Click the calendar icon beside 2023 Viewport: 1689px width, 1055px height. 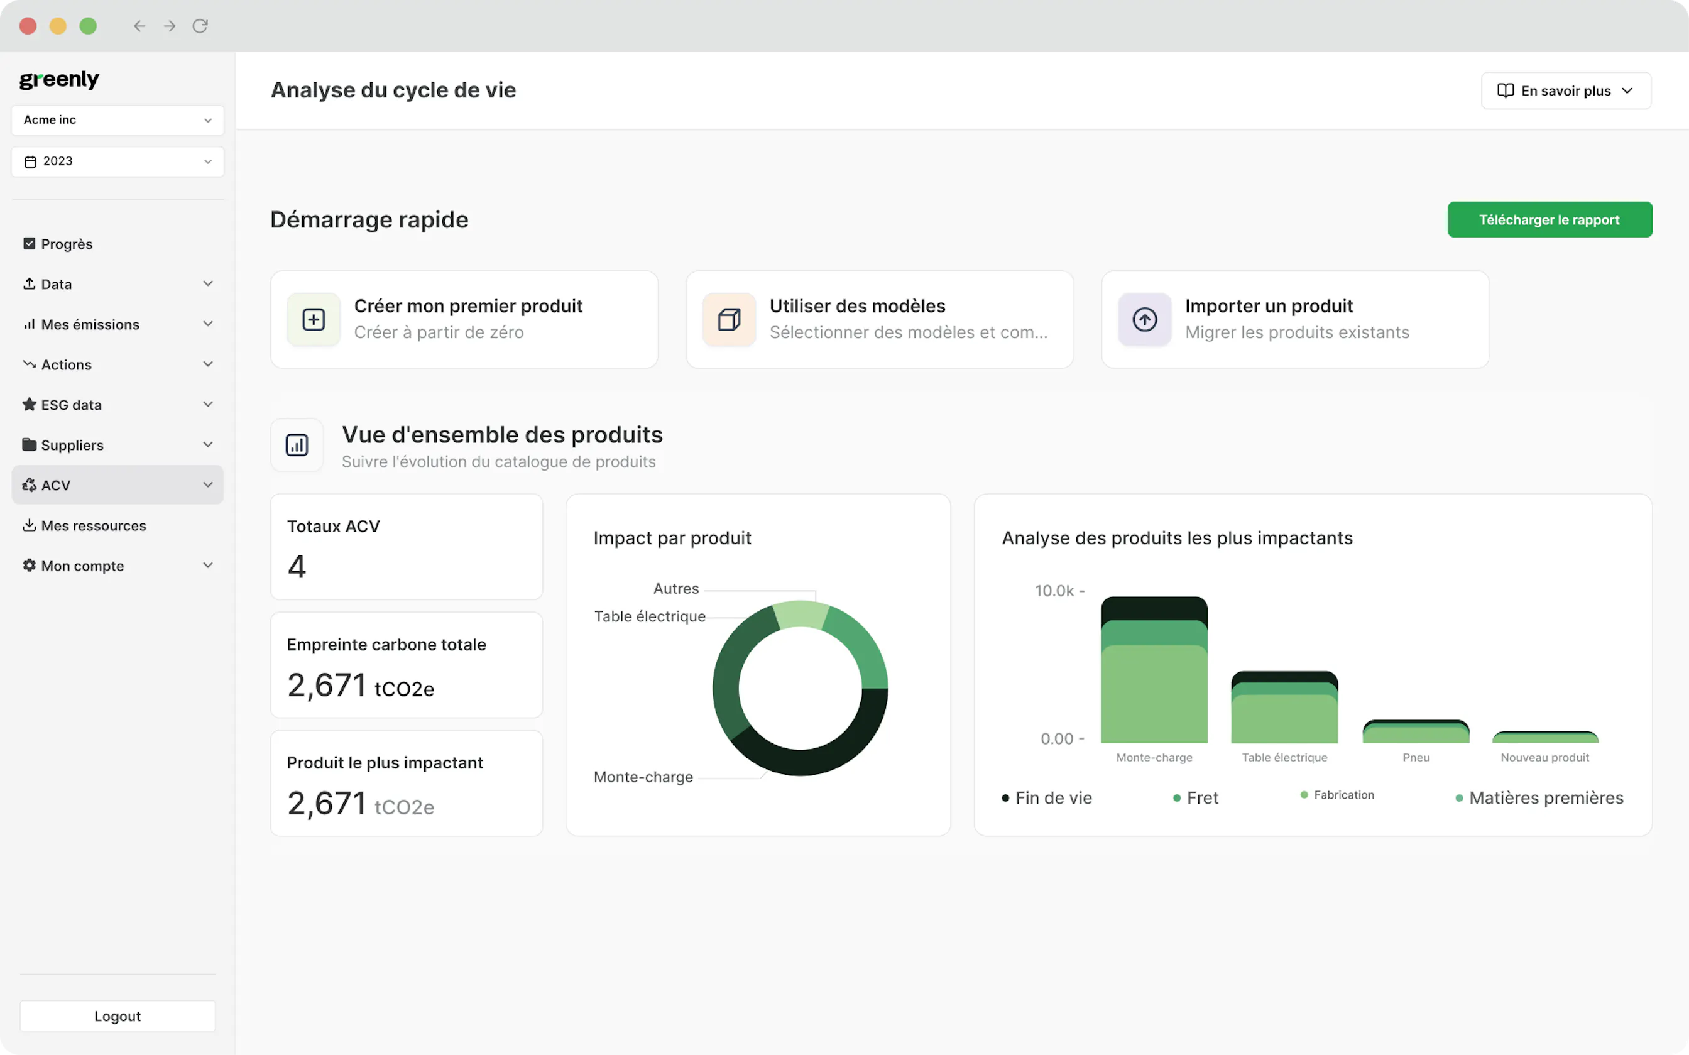click(30, 161)
